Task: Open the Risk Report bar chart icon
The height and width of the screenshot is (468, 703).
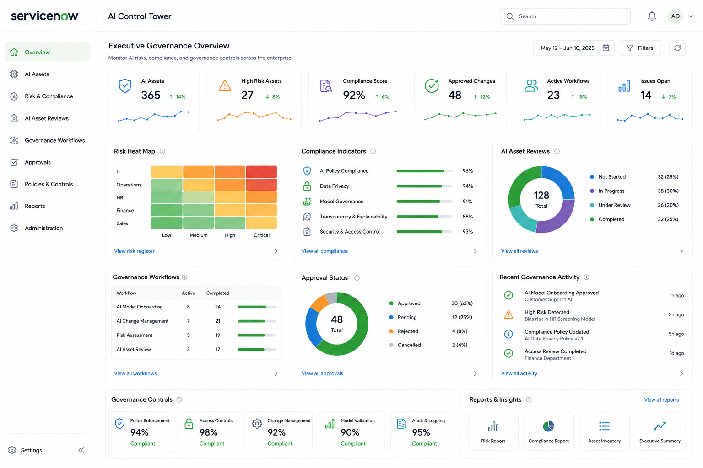Action: [x=493, y=427]
